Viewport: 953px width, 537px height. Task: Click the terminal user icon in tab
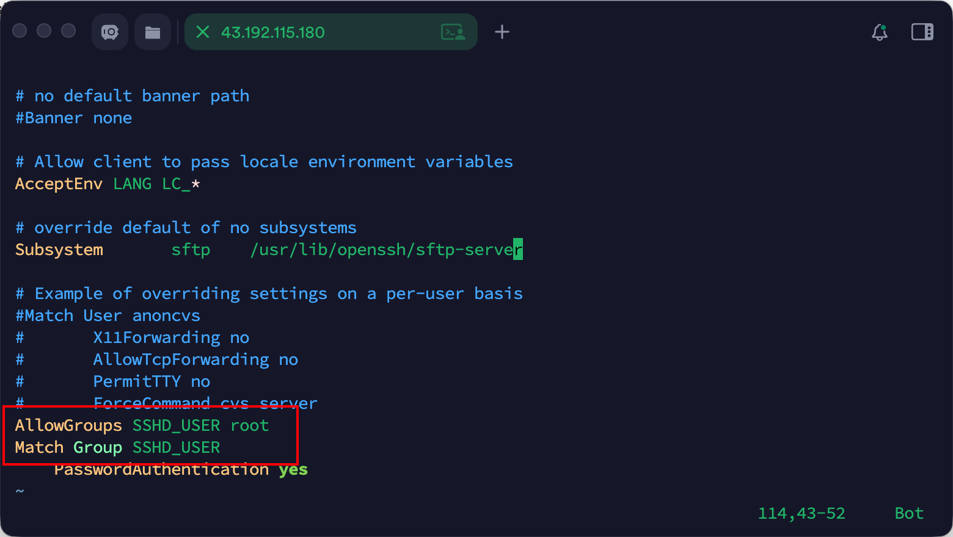click(453, 32)
